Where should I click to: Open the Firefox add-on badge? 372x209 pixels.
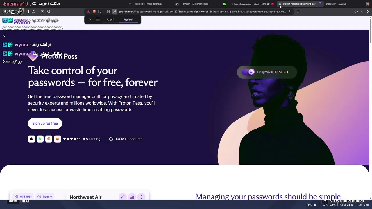[58, 139]
